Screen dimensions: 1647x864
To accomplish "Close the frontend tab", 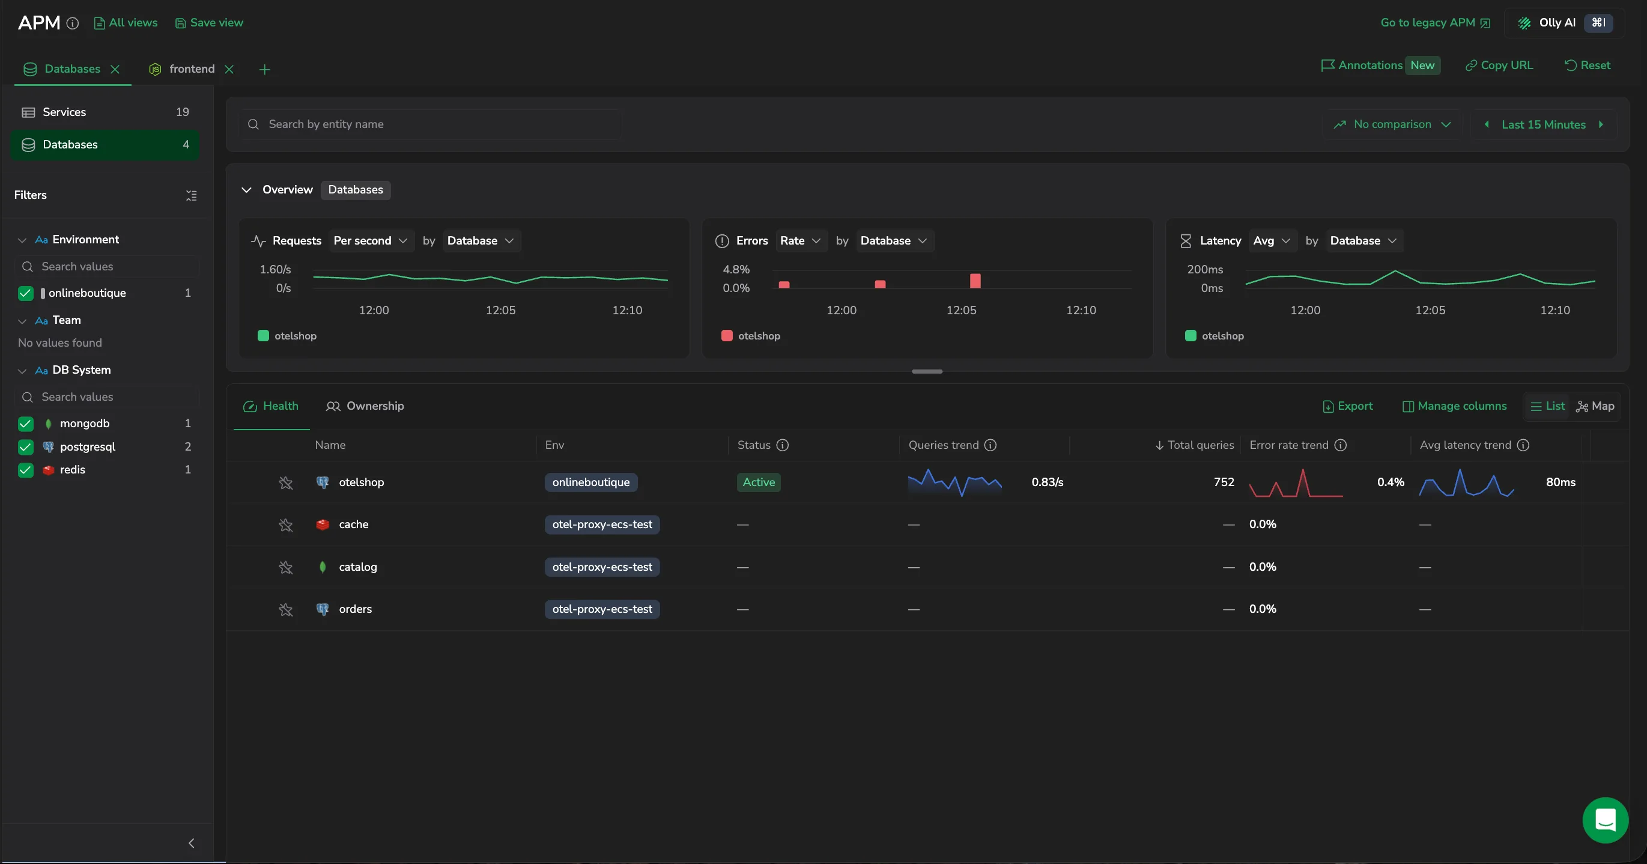I will point(229,69).
